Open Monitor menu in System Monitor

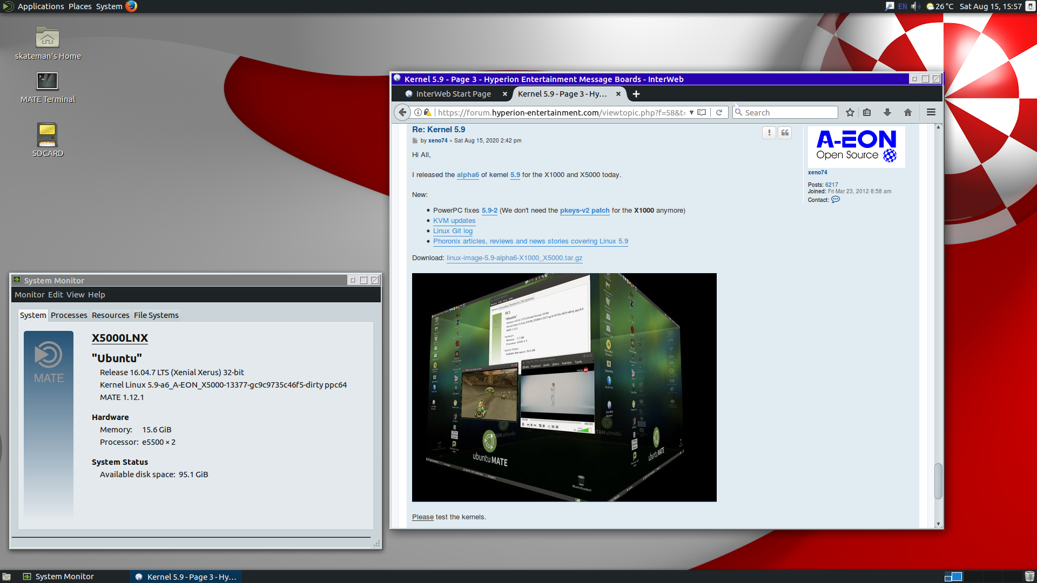[29, 295]
